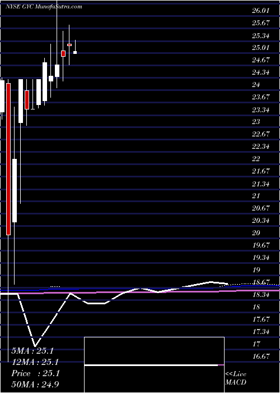Click the 22.67 price axis label

click(x=261, y=134)
